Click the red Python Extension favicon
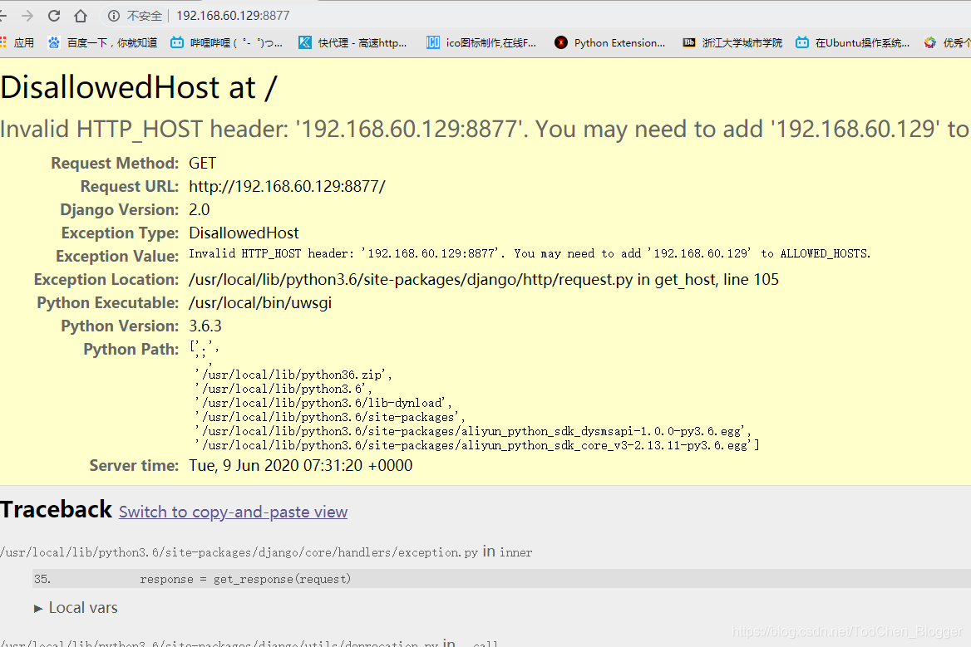971x647 pixels. coord(560,42)
